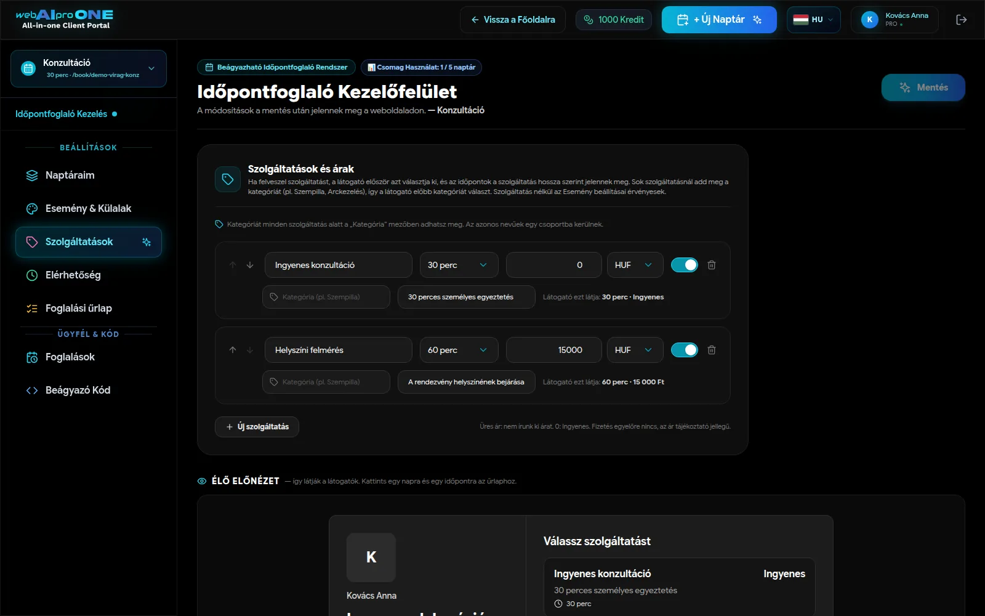Move Ingyenes konzultáció down with the arrow
This screenshot has height=616, width=985.
250,265
